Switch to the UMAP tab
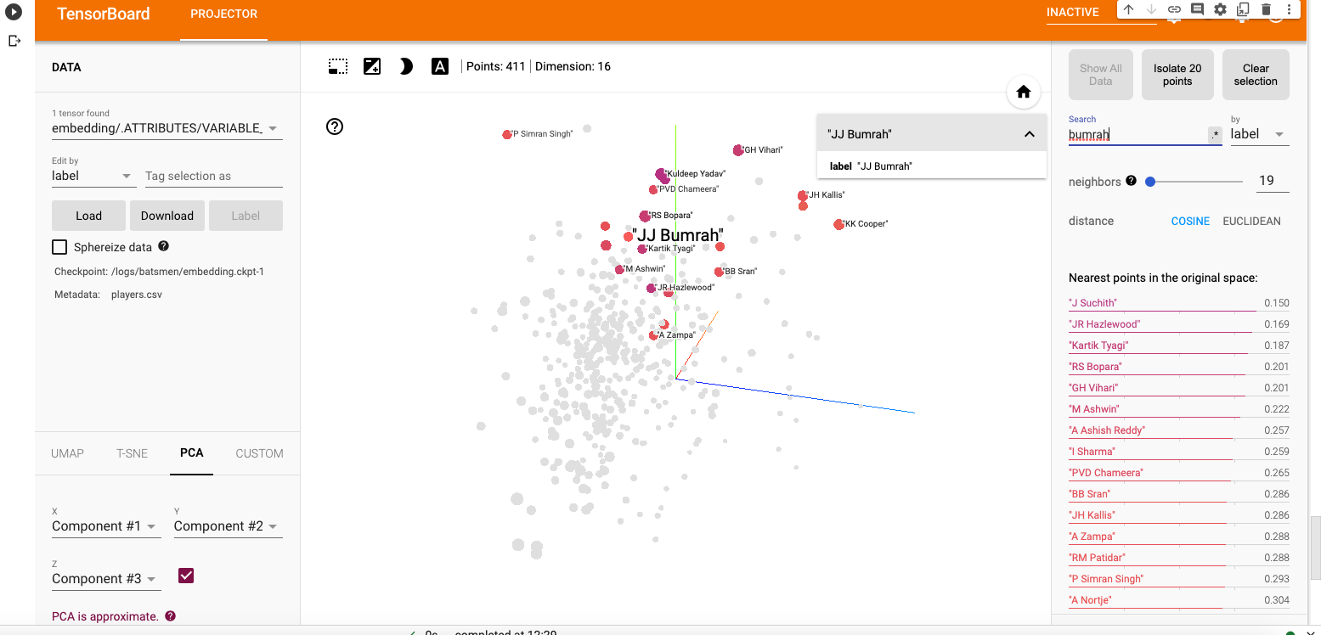 pyautogui.click(x=67, y=453)
